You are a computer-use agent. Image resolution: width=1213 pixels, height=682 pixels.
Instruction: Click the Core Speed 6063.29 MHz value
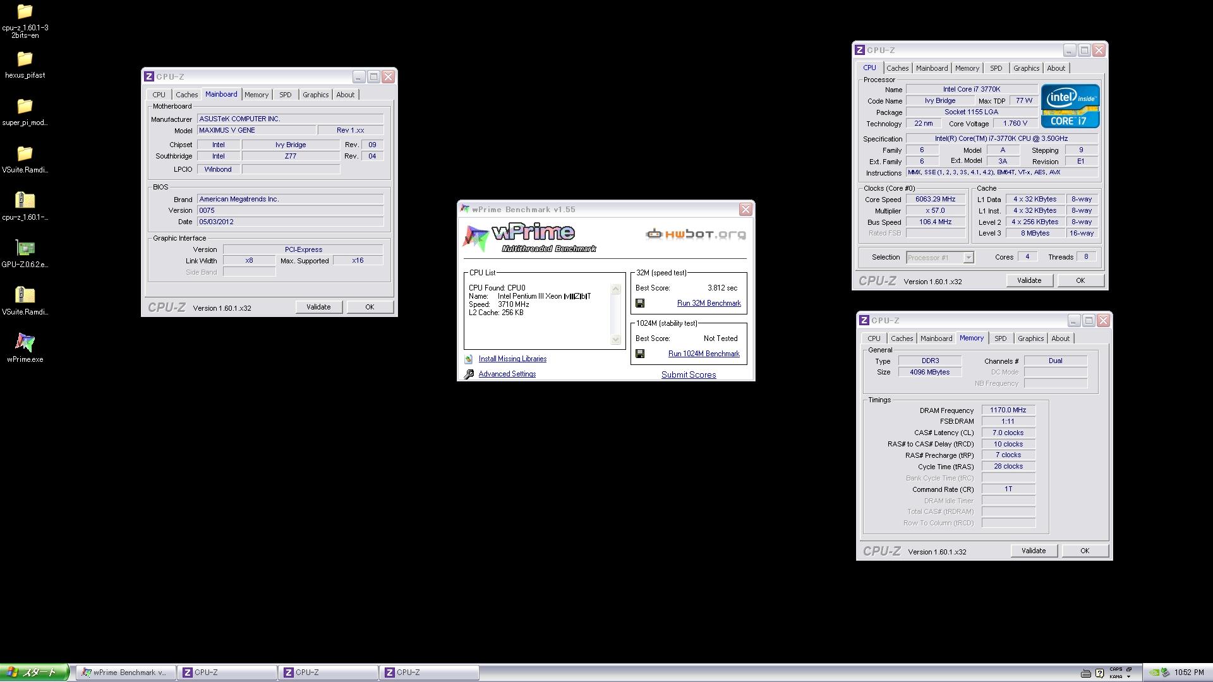coord(936,199)
